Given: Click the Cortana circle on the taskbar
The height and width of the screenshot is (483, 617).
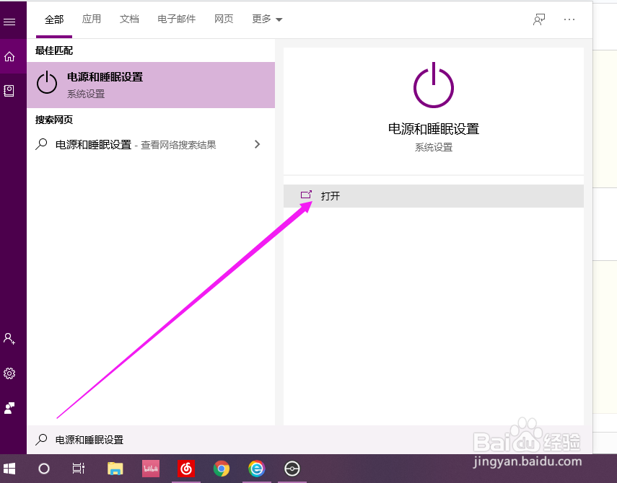Looking at the screenshot, I should pyautogui.click(x=44, y=469).
